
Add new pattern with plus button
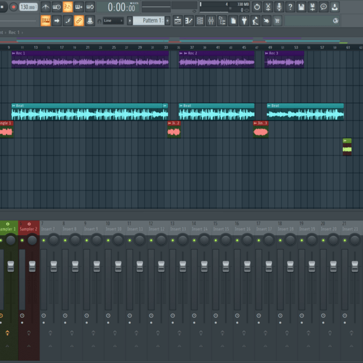167,21
